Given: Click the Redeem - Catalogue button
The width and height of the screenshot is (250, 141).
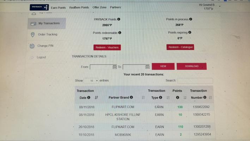Looking at the screenshot, I should click(180, 47).
